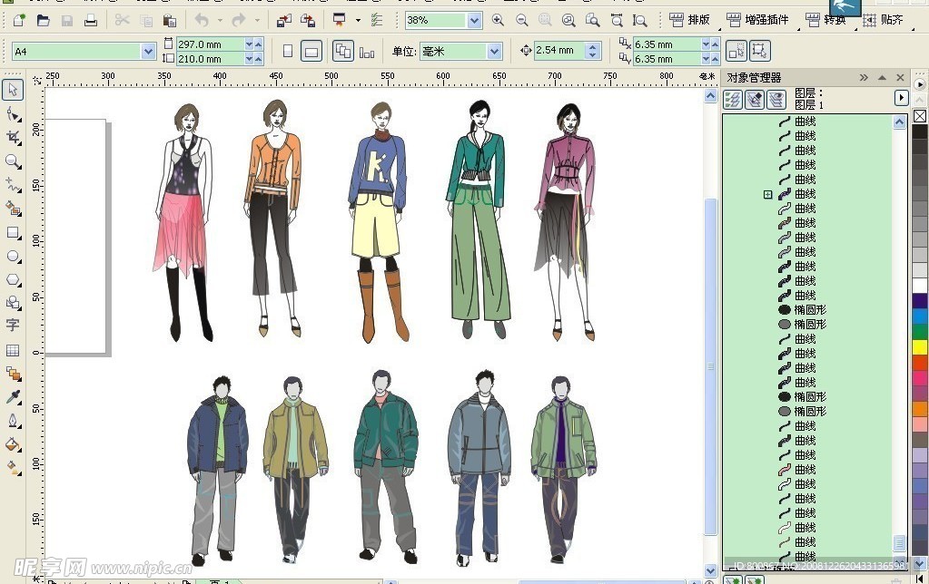The width and height of the screenshot is (929, 584).
Task: Open the color palette flyout arrow
Action: click(x=920, y=84)
